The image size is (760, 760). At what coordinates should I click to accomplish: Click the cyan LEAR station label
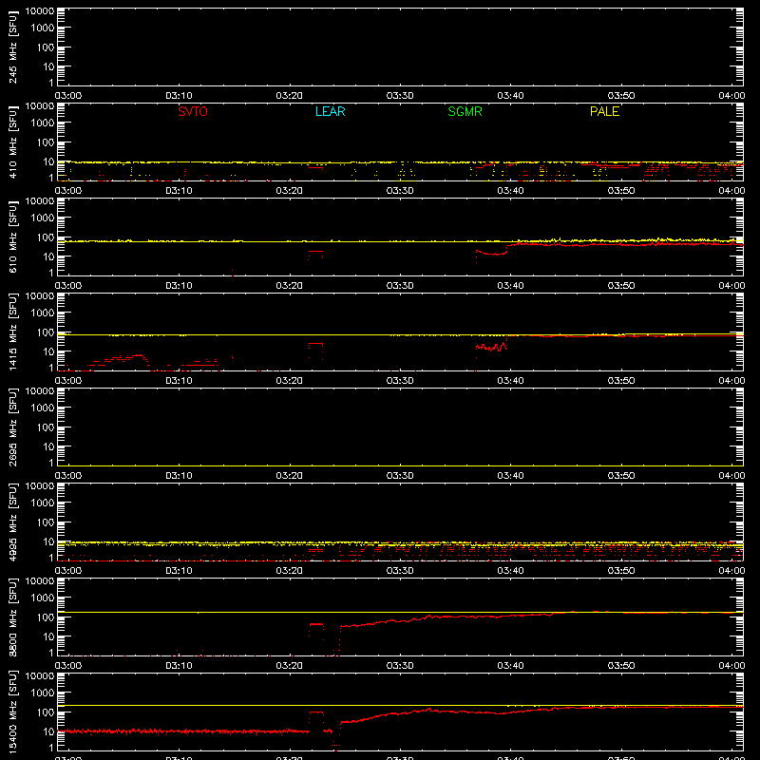tap(330, 111)
